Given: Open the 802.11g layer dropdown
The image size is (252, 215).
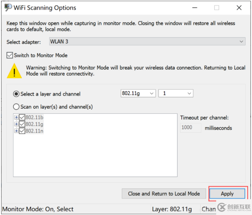Looking at the screenshot, I should [138, 93].
